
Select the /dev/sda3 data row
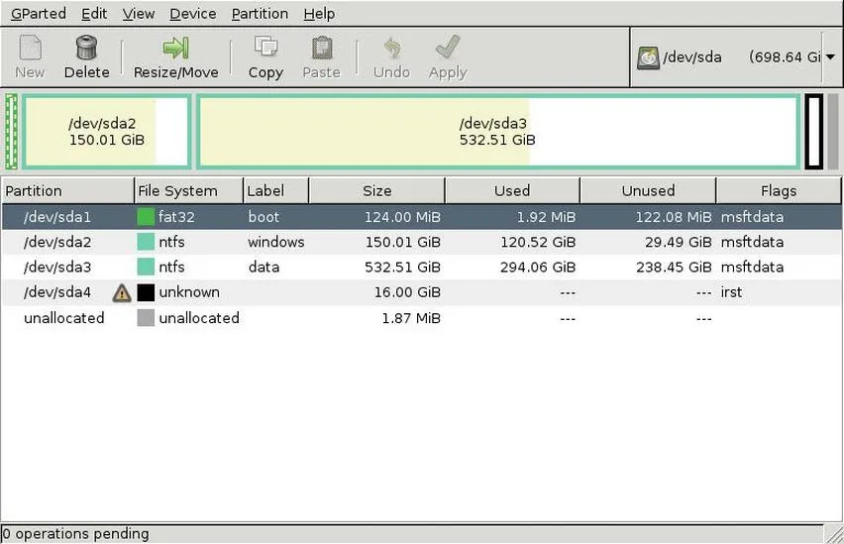[x=421, y=268]
